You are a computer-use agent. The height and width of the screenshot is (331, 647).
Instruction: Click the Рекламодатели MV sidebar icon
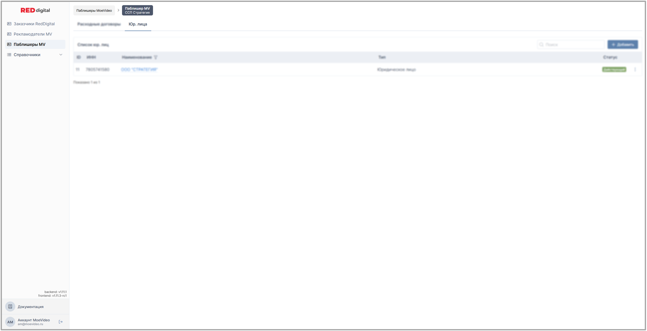click(9, 34)
